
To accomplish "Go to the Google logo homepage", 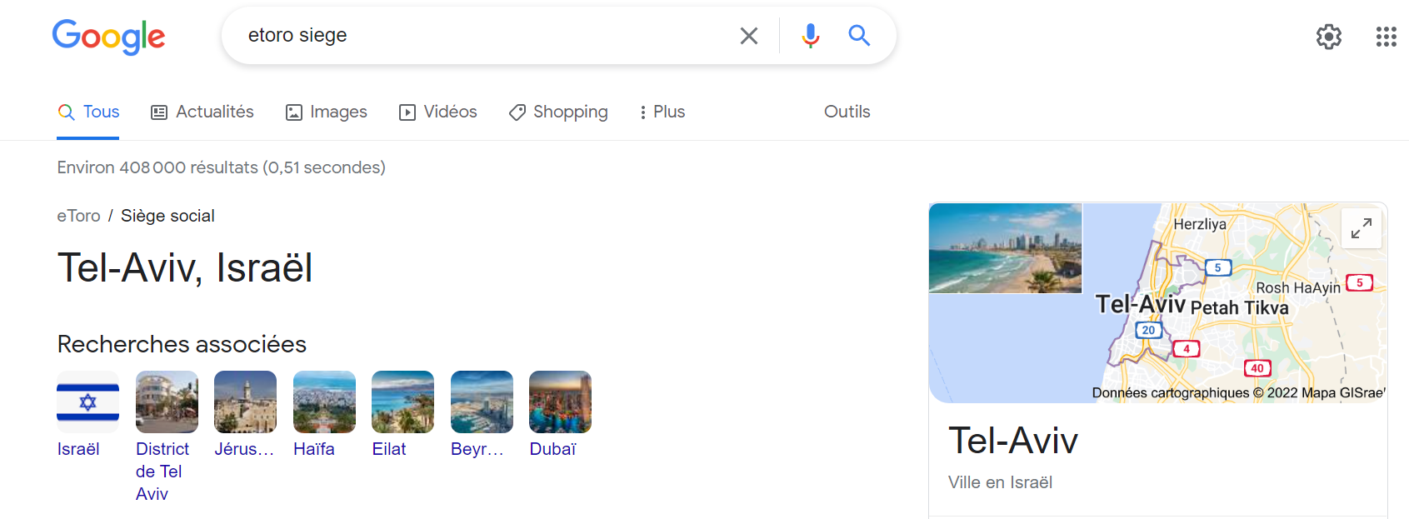I will [108, 37].
